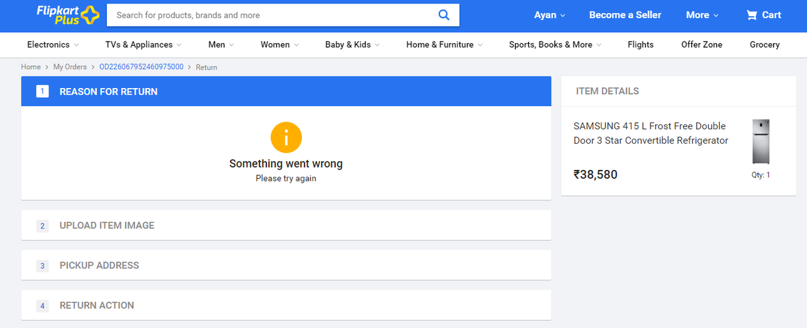The width and height of the screenshot is (807, 328).
Task: Click the search magnifier icon
Action: (444, 15)
